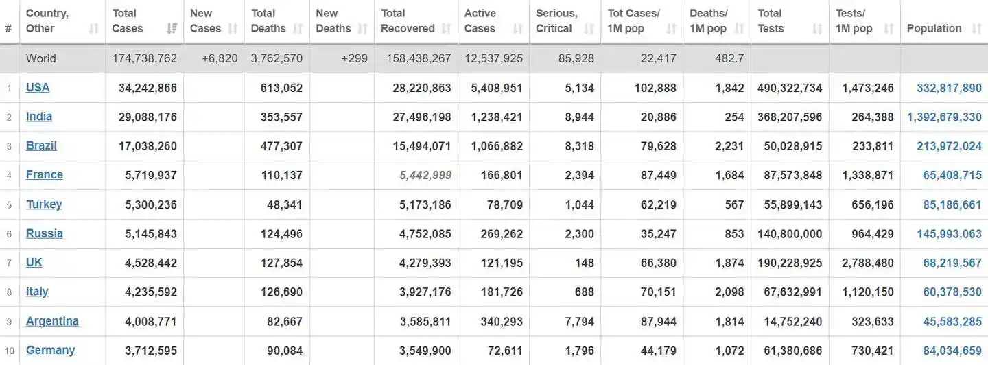Viewport: 988px width, 365px height.
Task: Click Total Recovered sort arrows icon
Action: pyautogui.click(x=447, y=29)
